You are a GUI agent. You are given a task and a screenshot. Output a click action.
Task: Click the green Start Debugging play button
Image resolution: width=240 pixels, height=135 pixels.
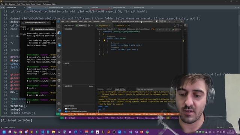(x=77, y=25)
